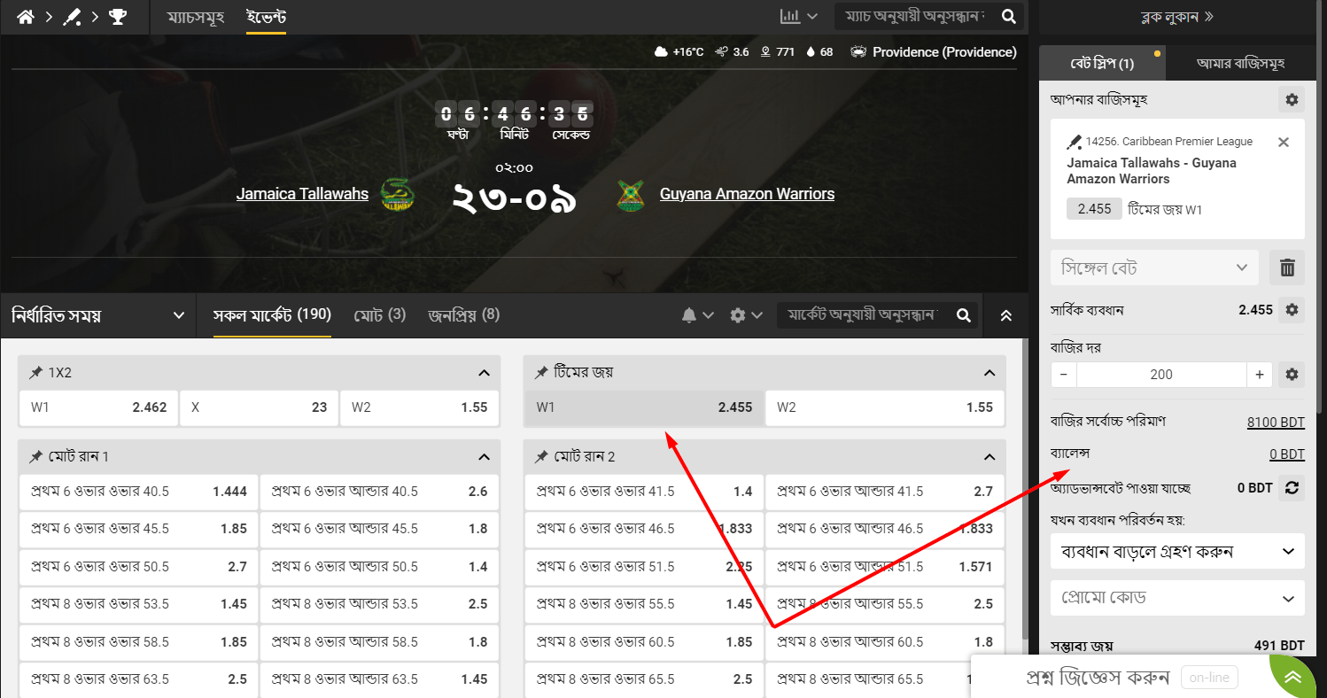This screenshot has height=698, width=1327.
Task: Open trophy league breadcrumb icon
Action: 117,17
